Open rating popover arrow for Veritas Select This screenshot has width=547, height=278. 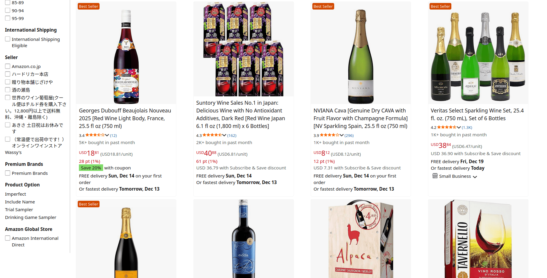pyautogui.click(x=459, y=127)
